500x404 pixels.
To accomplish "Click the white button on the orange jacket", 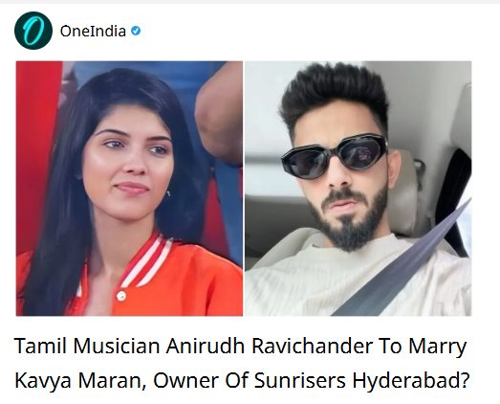I will coord(120,296).
